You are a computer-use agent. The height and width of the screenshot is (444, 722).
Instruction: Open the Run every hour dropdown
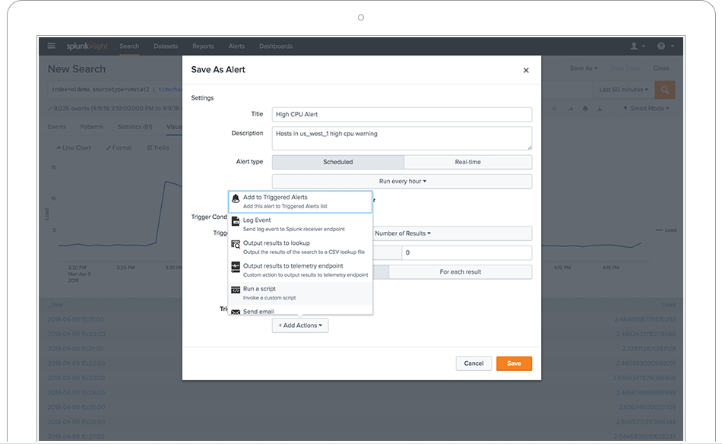402,182
